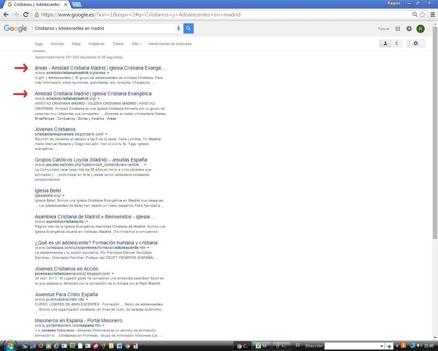Viewport: 438px width, 351px height.
Task: Click the volume icon in system tray
Action: (419, 346)
